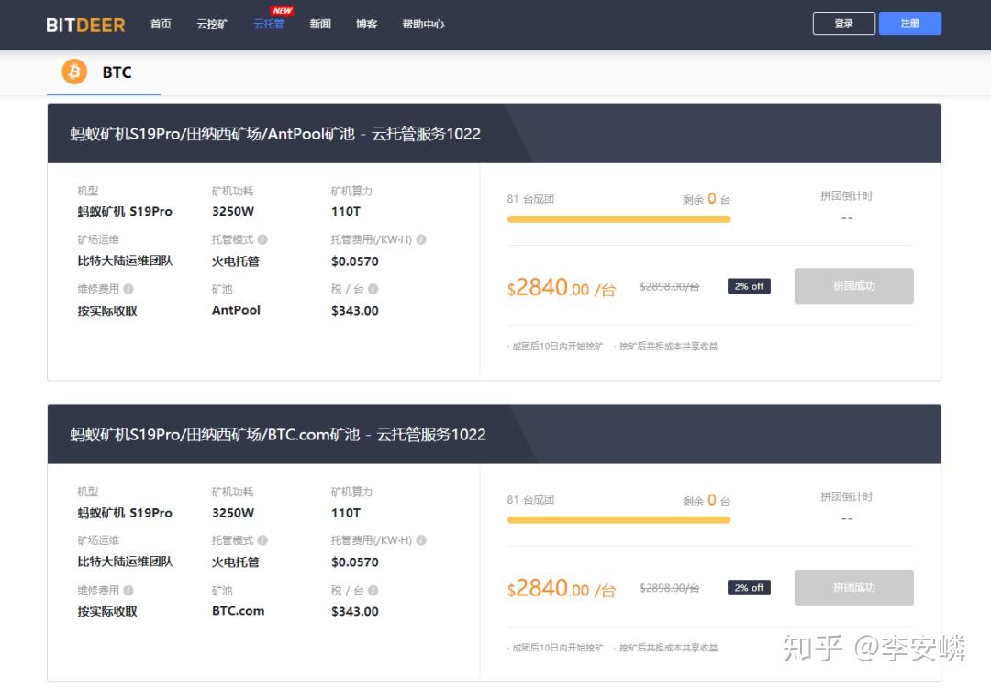This screenshot has height=689, width=991.
Task: Click the group progress bar in first listing
Action: (x=619, y=218)
